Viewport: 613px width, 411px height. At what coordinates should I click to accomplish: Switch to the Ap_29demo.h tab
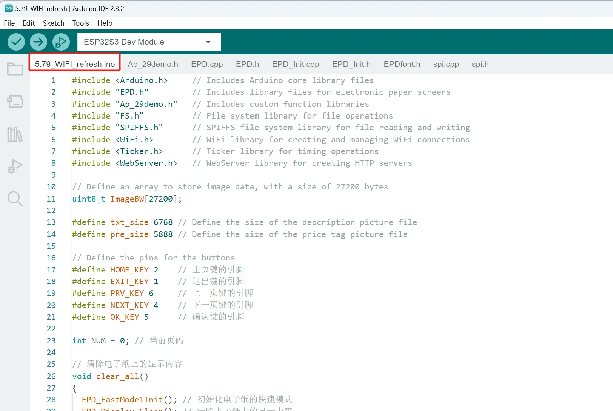click(x=153, y=64)
